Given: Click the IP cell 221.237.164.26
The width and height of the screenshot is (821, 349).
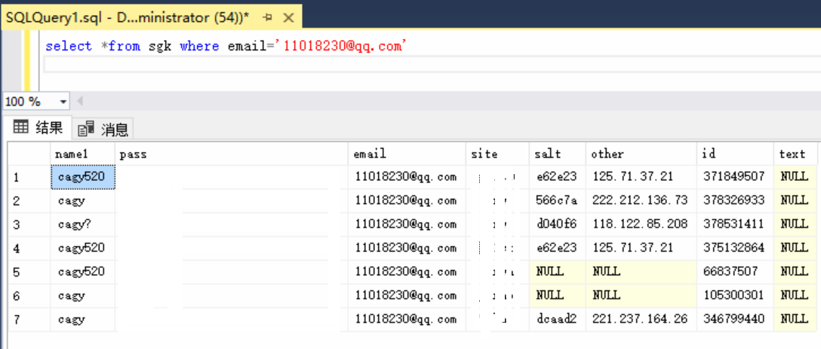Looking at the screenshot, I should coord(641,319).
